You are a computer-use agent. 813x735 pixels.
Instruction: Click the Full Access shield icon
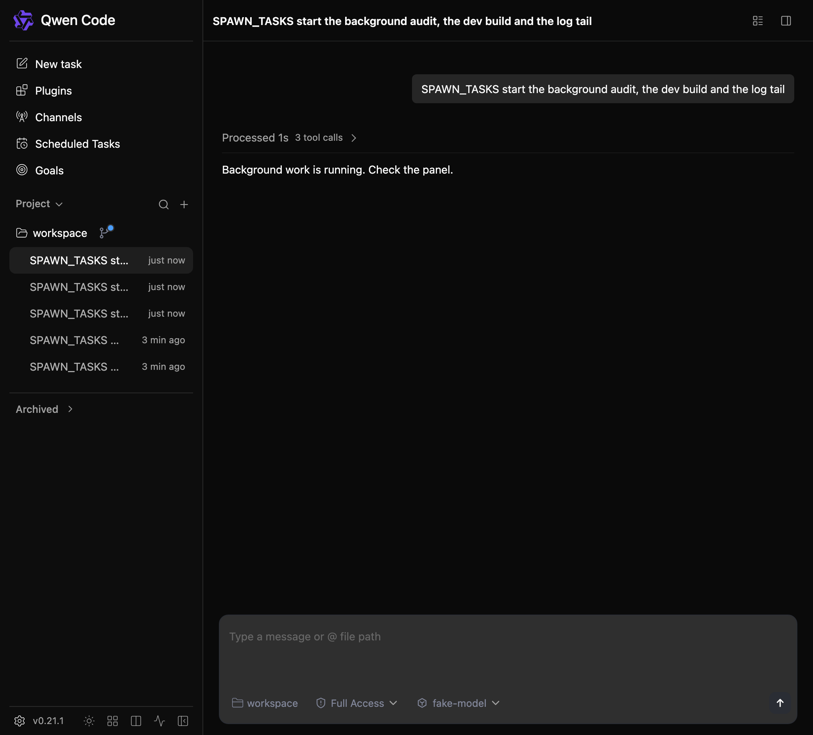[x=321, y=703]
